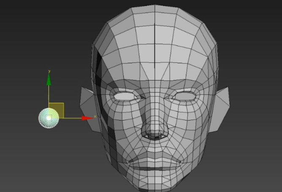Screen dimensions: 282x192
Task: Select the ear on the right side of the head
Action: coord(219,109)
